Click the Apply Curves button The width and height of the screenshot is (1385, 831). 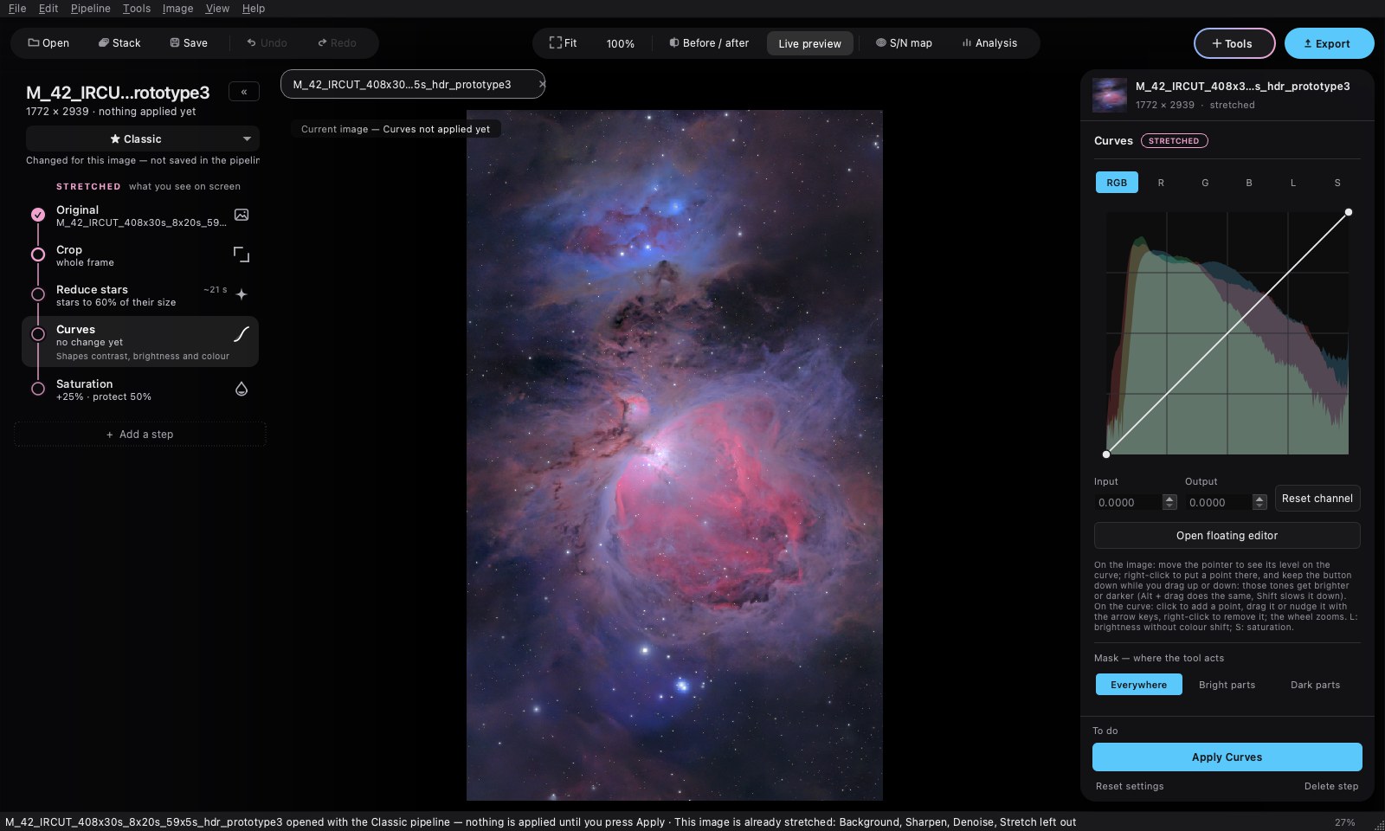click(x=1227, y=757)
